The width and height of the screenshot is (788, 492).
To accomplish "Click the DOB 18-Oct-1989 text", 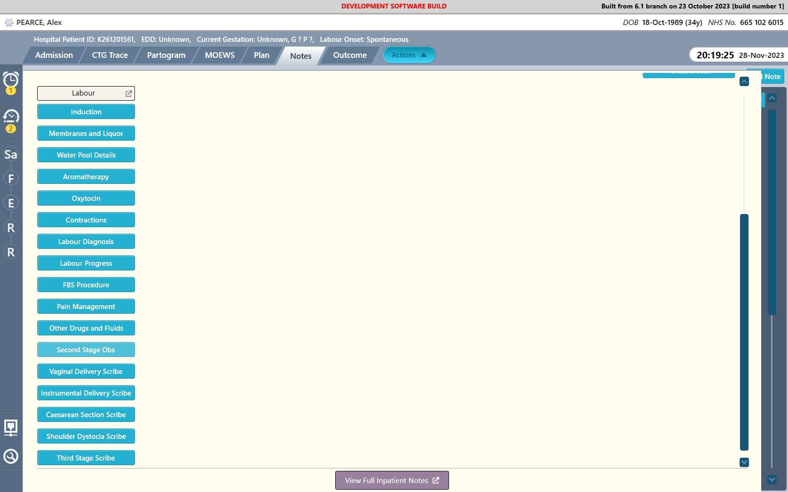I will [662, 23].
